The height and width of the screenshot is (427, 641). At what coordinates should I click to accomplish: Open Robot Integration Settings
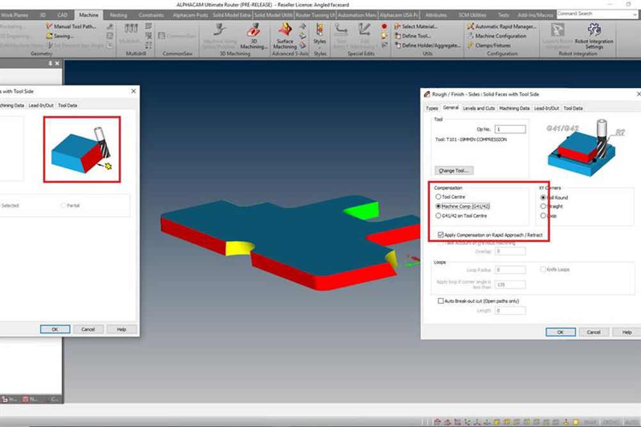tap(594, 36)
